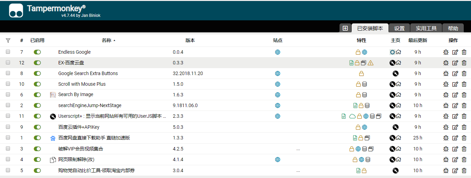The height and width of the screenshot is (178, 471).
Task: Edit Scroll with Mouse Plus script
Action: click(455, 84)
